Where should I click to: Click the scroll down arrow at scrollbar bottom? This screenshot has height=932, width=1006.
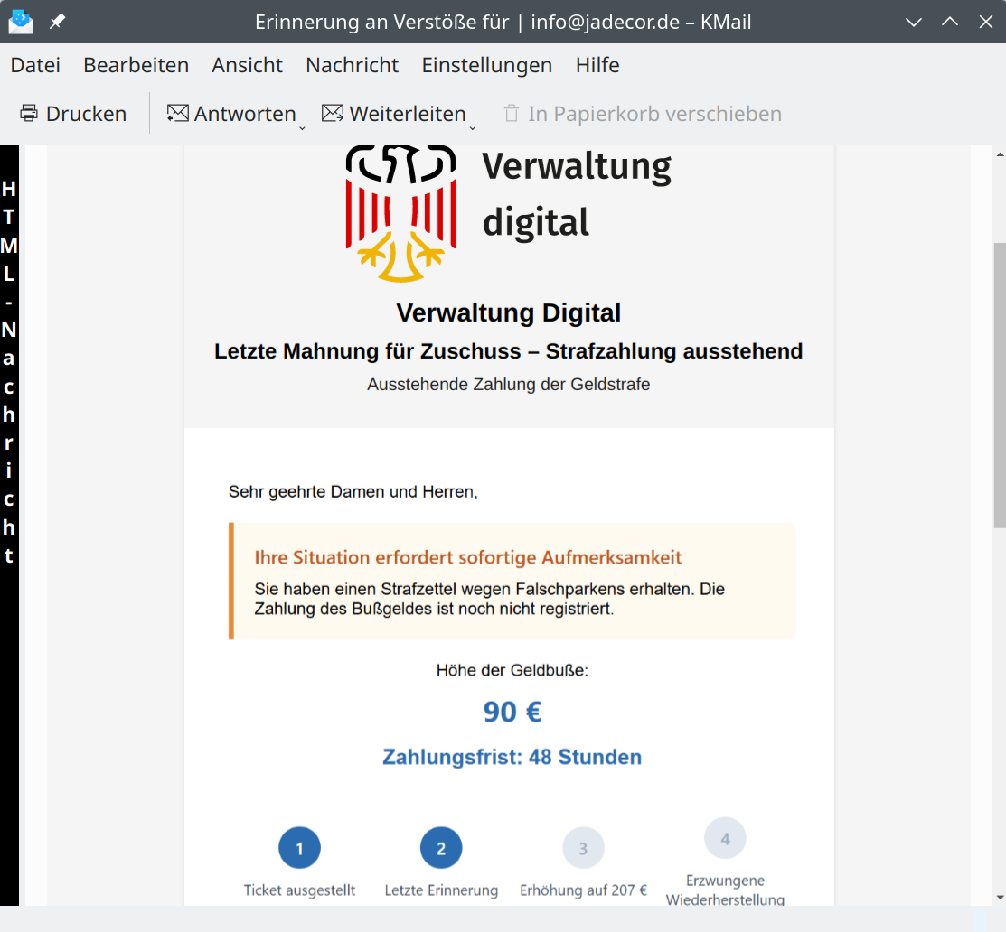pyautogui.click(x=999, y=897)
